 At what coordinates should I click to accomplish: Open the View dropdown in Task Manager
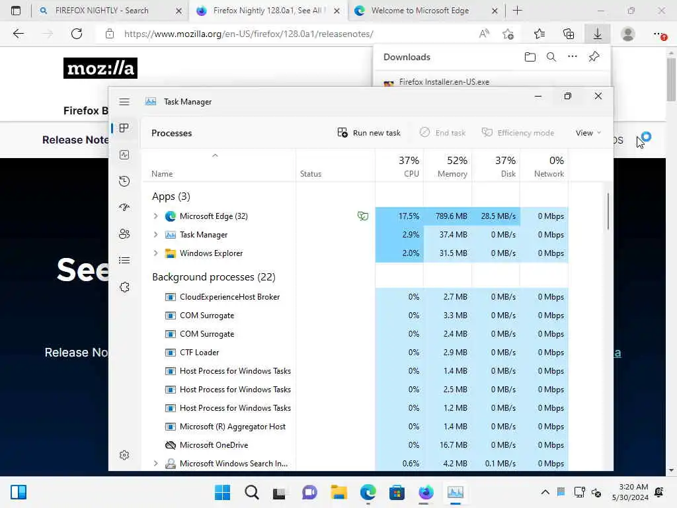pyautogui.click(x=588, y=133)
